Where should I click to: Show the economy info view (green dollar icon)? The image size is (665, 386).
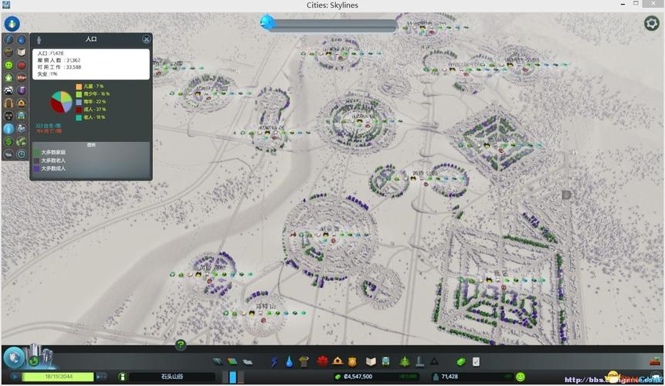point(9,141)
